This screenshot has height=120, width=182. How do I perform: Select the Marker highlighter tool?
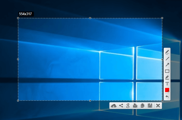167,77
